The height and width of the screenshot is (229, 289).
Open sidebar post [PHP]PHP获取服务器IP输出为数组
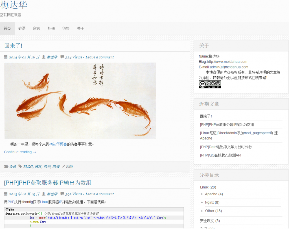pyautogui.click(x=227, y=124)
